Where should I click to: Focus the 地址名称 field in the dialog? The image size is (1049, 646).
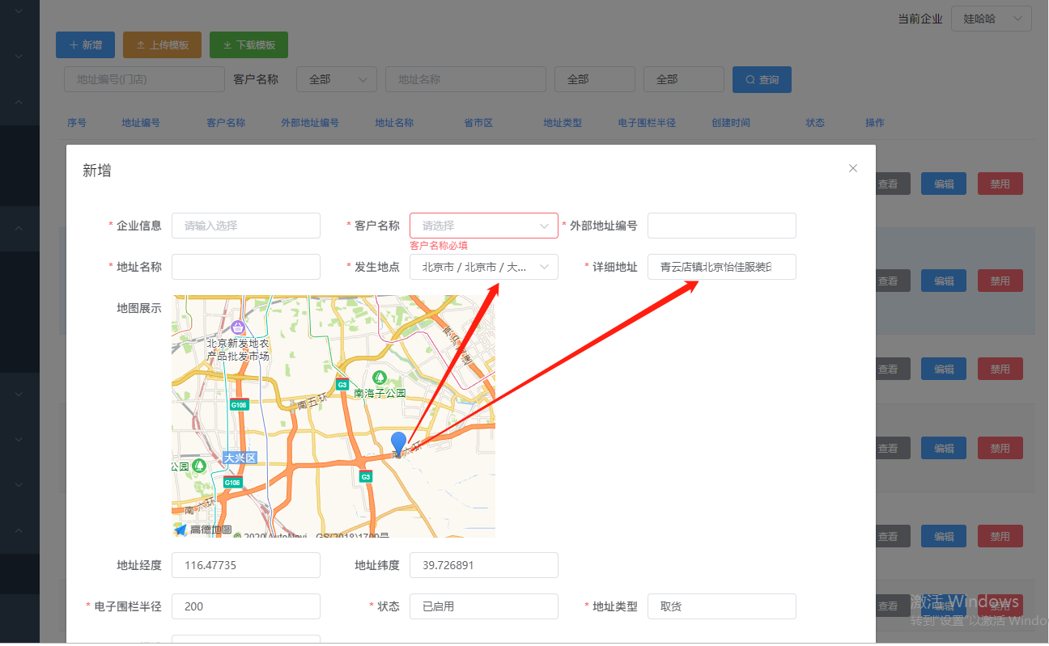pyautogui.click(x=246, y=267)
